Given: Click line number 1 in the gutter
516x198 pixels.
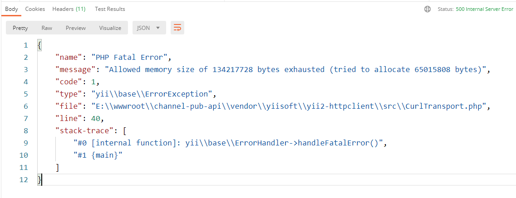Looking at the screenshot, I should [x=25, y=45].
